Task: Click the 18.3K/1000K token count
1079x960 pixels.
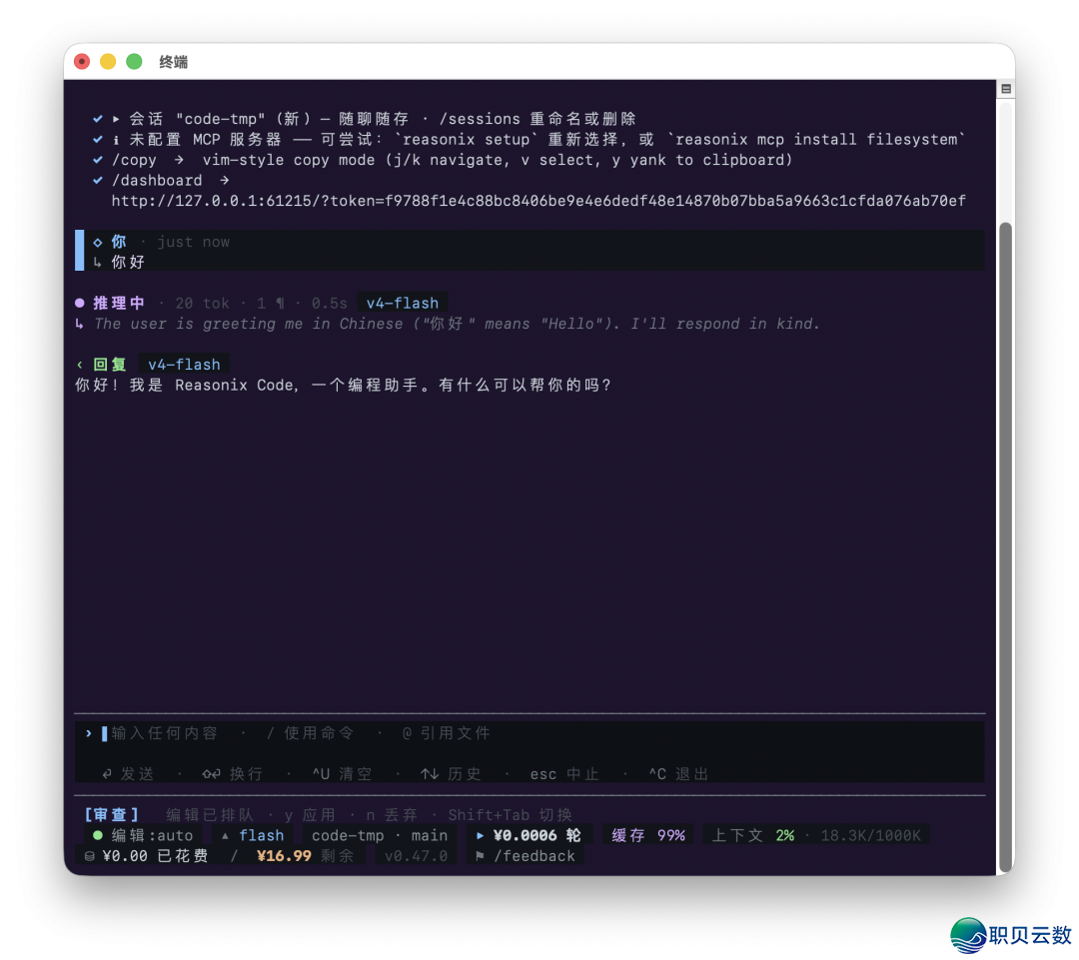Action: click(870, 835)
